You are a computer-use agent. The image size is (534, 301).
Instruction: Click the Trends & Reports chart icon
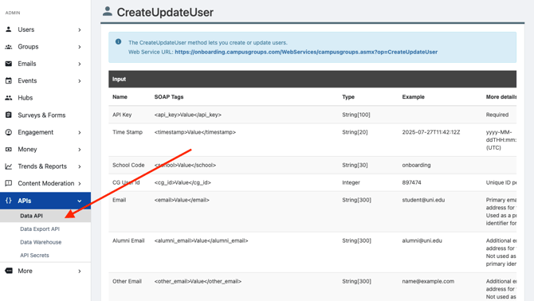[9, 166]
